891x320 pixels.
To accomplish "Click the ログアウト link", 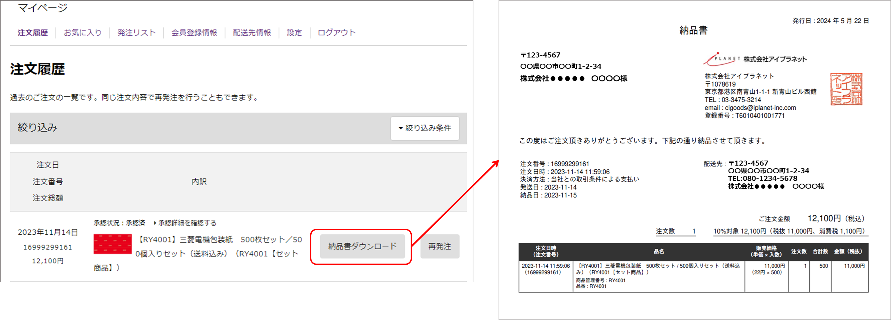I will (336, 33).
